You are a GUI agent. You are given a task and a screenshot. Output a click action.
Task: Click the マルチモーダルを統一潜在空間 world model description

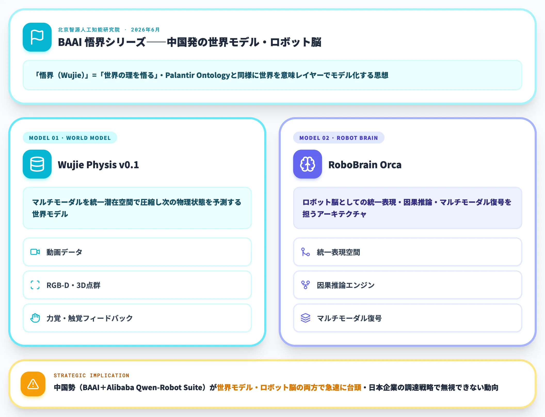tap(137, 208)
